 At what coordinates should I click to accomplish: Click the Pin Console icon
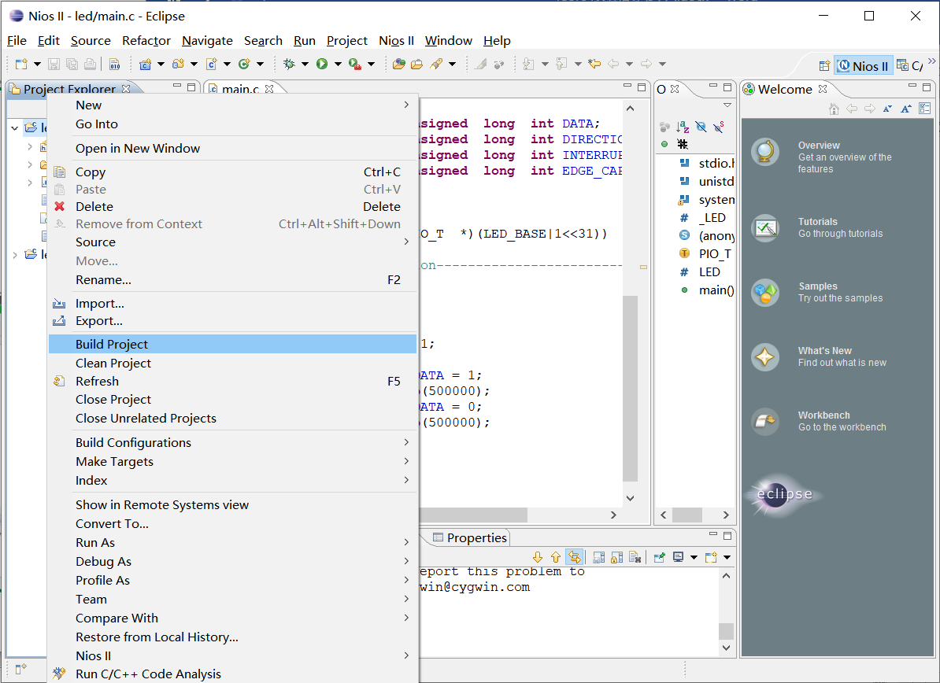[x=660, y=557]
